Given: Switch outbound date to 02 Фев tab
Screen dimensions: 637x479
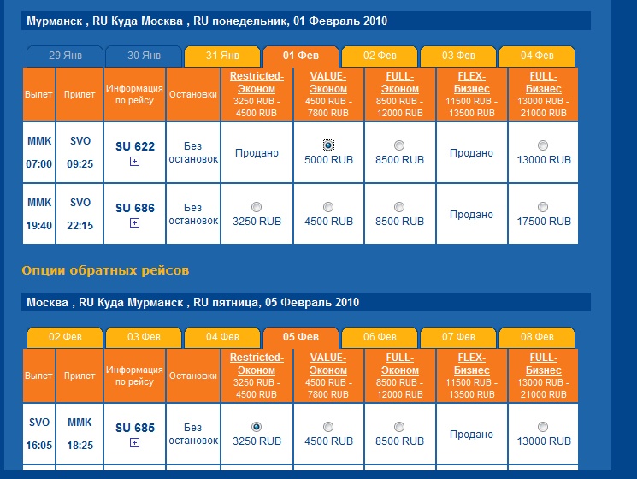Looking at the screenshot, I should coord(380,56).
